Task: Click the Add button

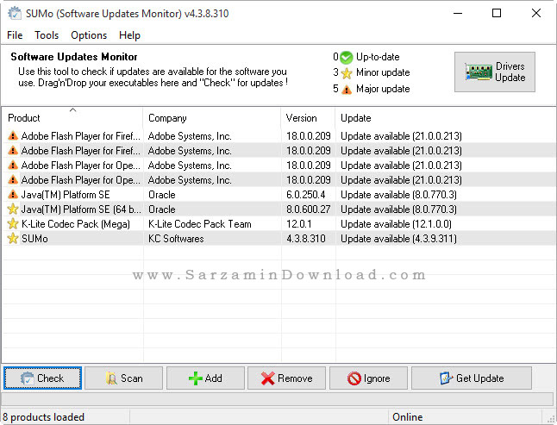Action: 205,378
